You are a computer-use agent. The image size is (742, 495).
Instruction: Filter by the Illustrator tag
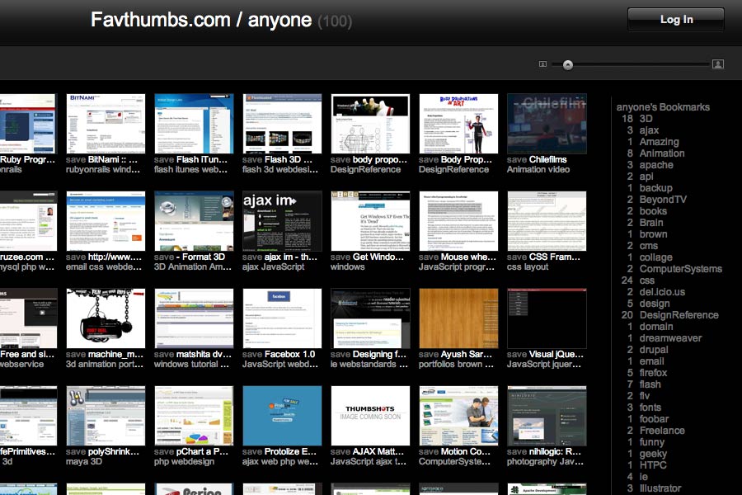click(x=660, y=488)
